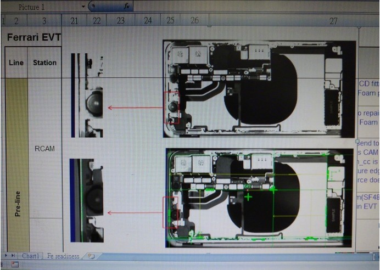This screenshot has width=380, height=270.
Task: Select column header 3
Action: click(44, 20)
